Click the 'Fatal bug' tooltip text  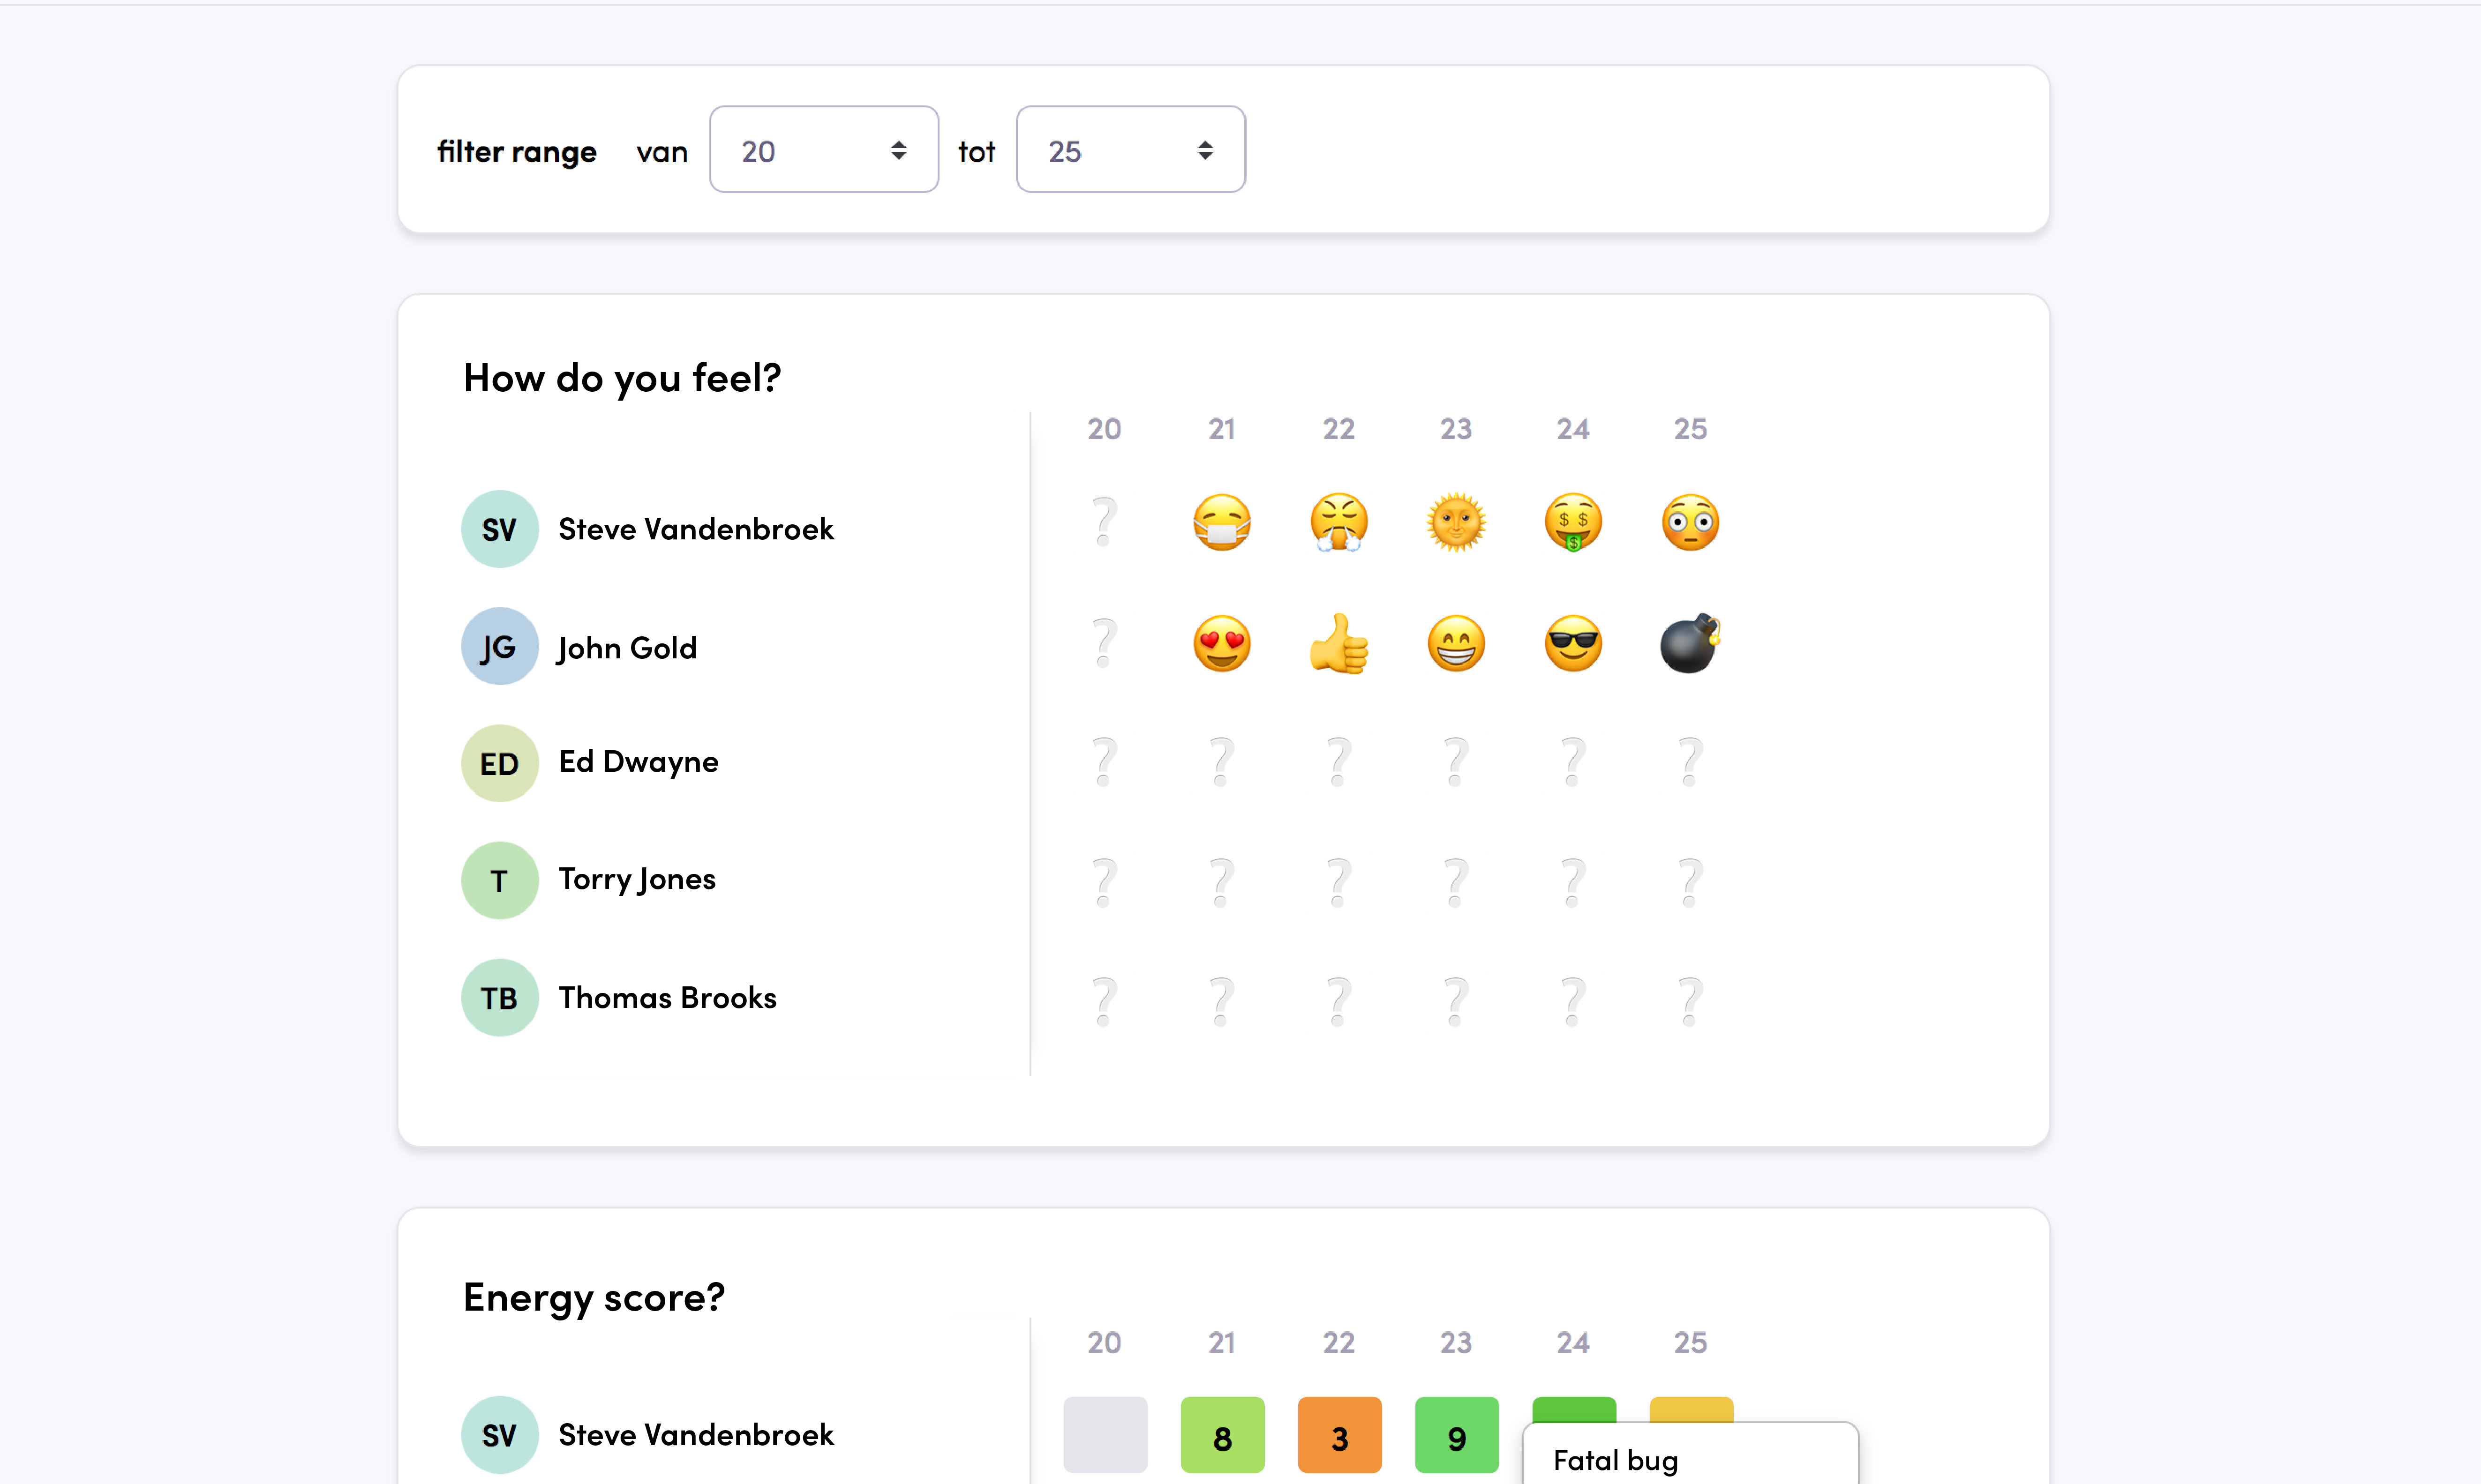coord(1616,1460)
